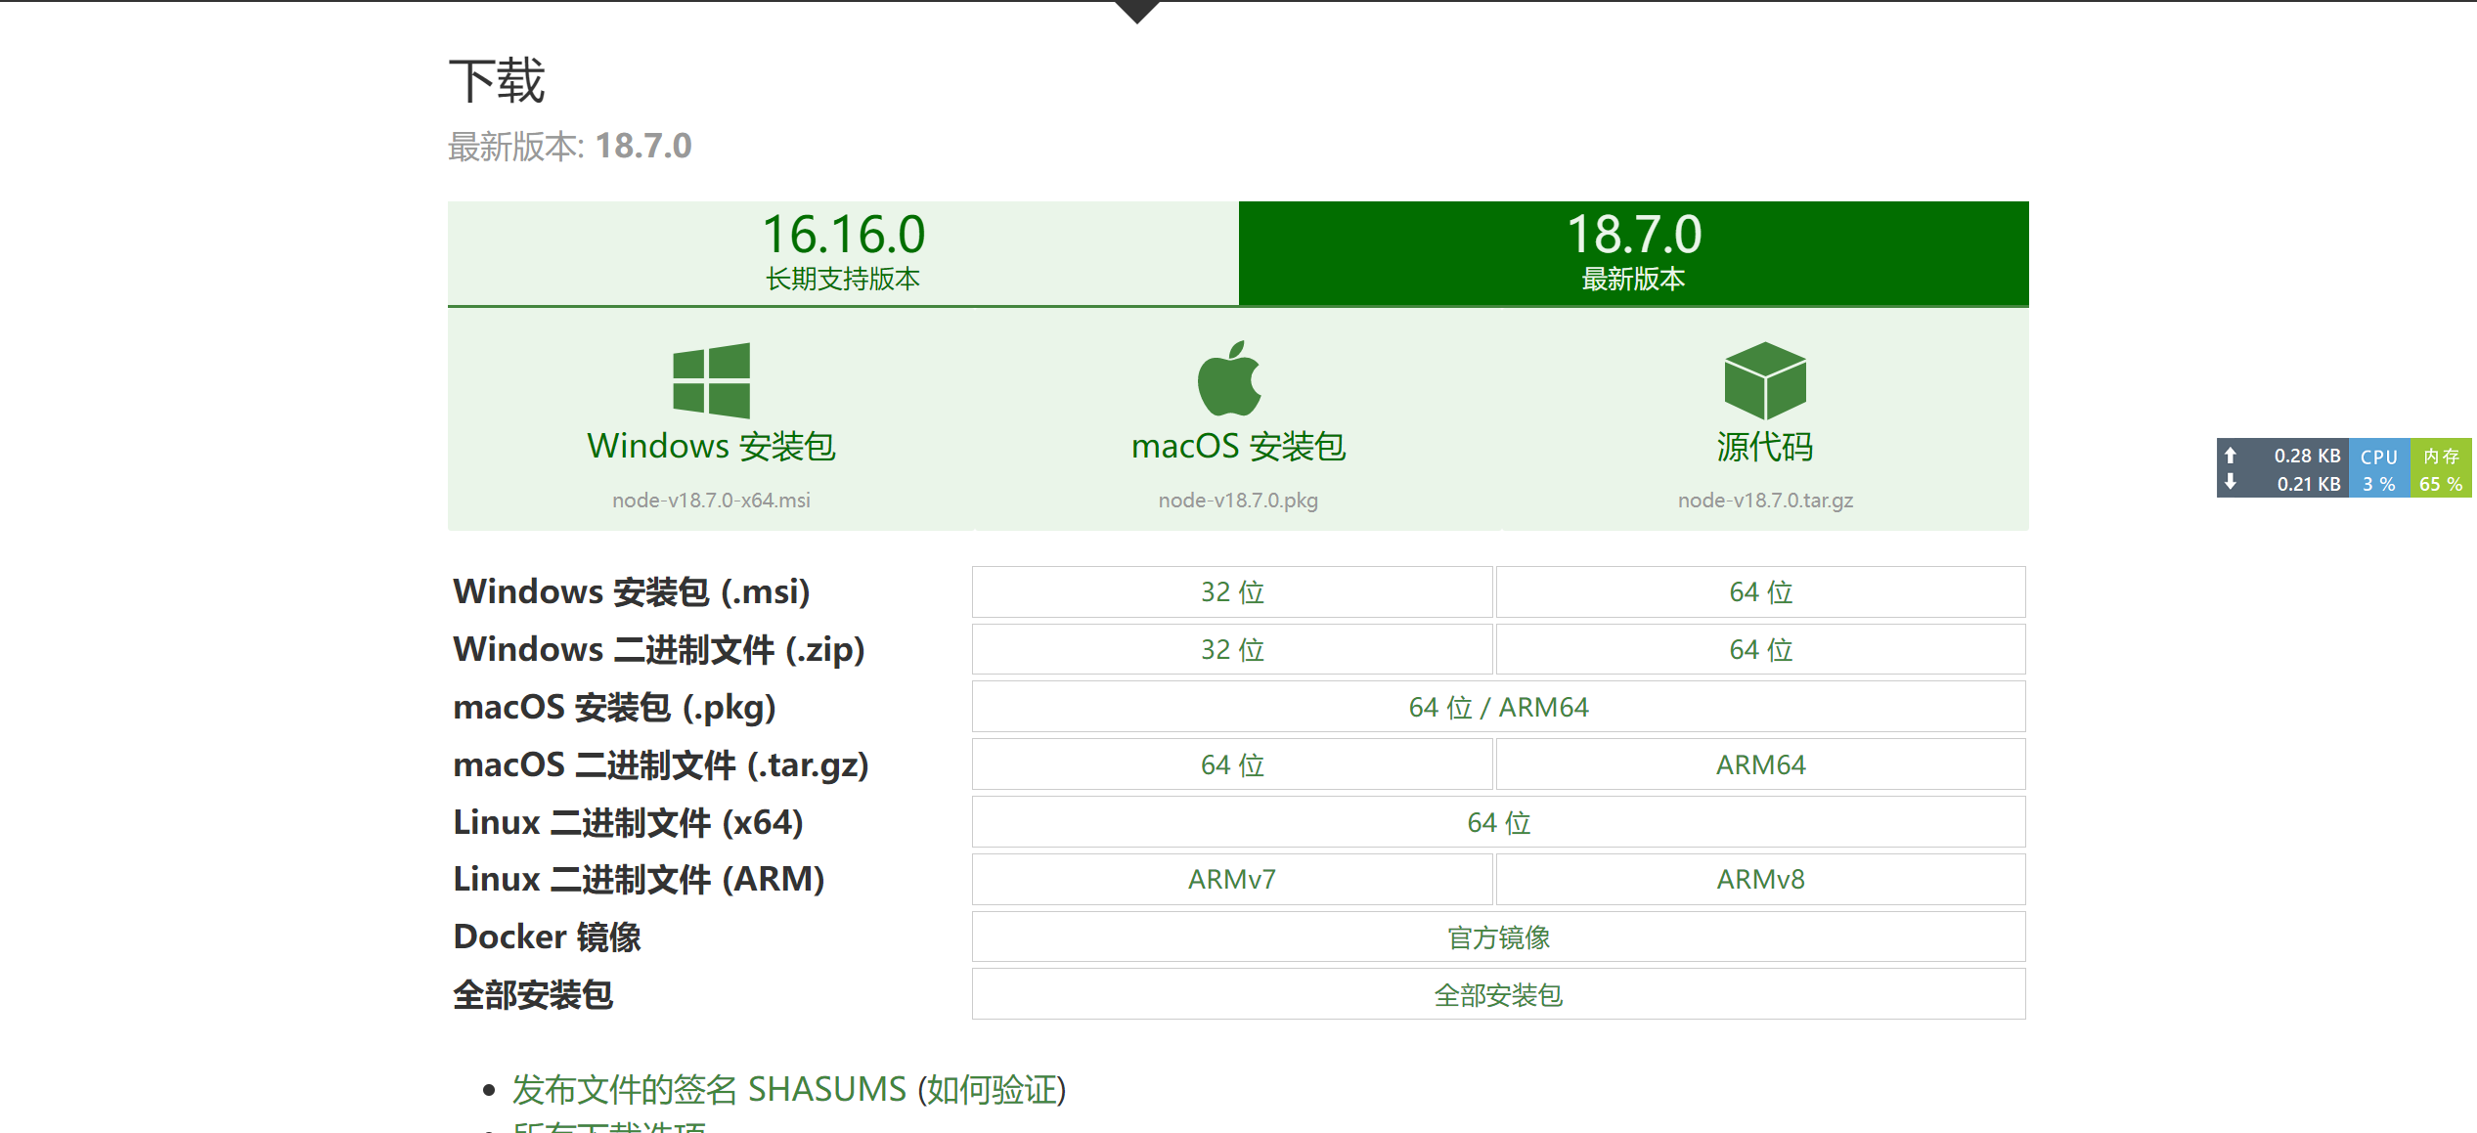Image resolution: width=2477 pixels, height=1133 pixels.
Task: Download the node-v18.7.0.pkg file link
Action: pyautogui.click(x=1238, y=501)
